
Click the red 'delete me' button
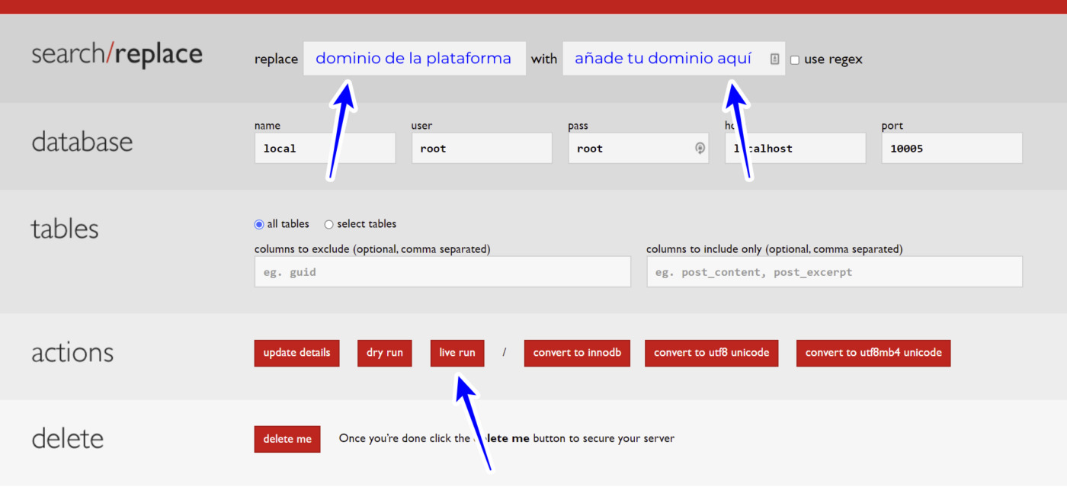point(287,439)
